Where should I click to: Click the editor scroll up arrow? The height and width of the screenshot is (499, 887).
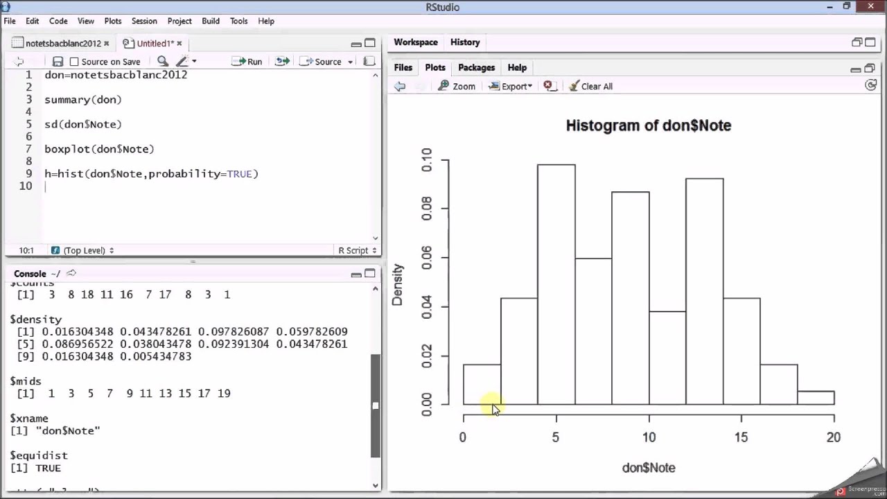pyautogui.click(x=376, y=74)
